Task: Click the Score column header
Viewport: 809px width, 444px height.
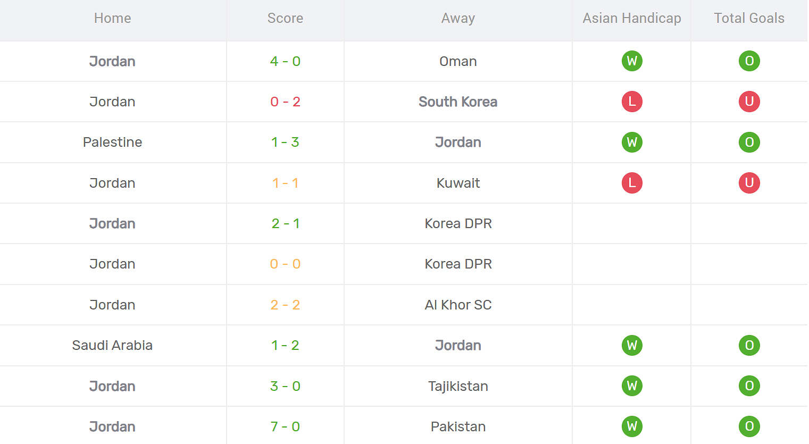Action: [x=285, y=18]
